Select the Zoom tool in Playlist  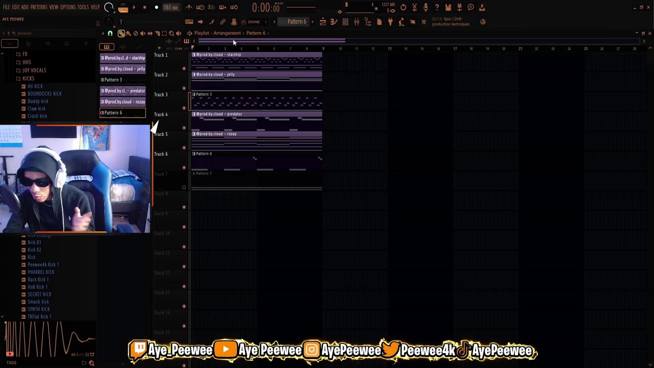coord(171,33)
